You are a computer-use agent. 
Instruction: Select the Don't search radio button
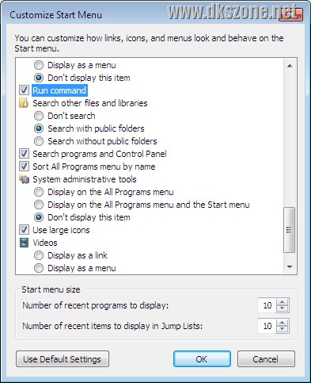pos(39,116)
